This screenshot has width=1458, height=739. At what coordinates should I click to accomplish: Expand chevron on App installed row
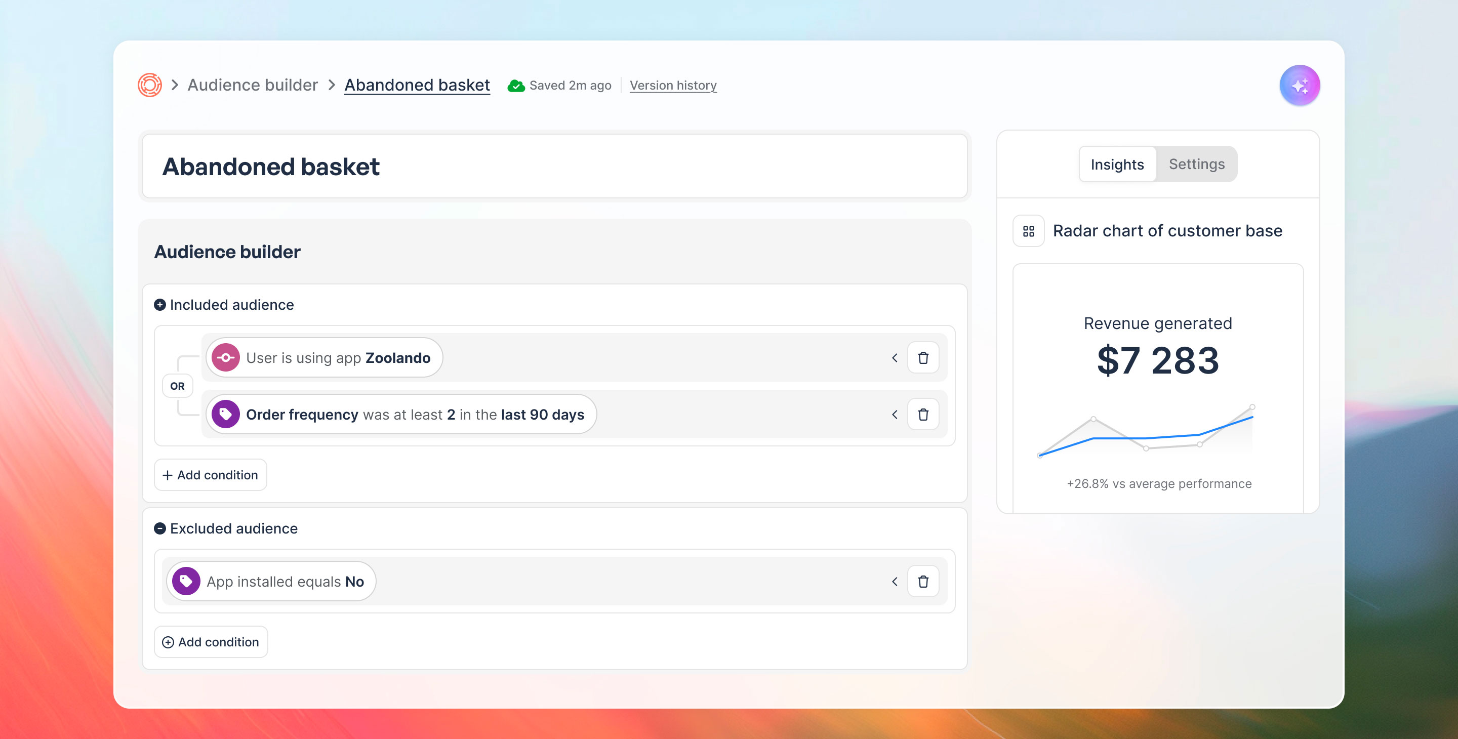[894, 581]
